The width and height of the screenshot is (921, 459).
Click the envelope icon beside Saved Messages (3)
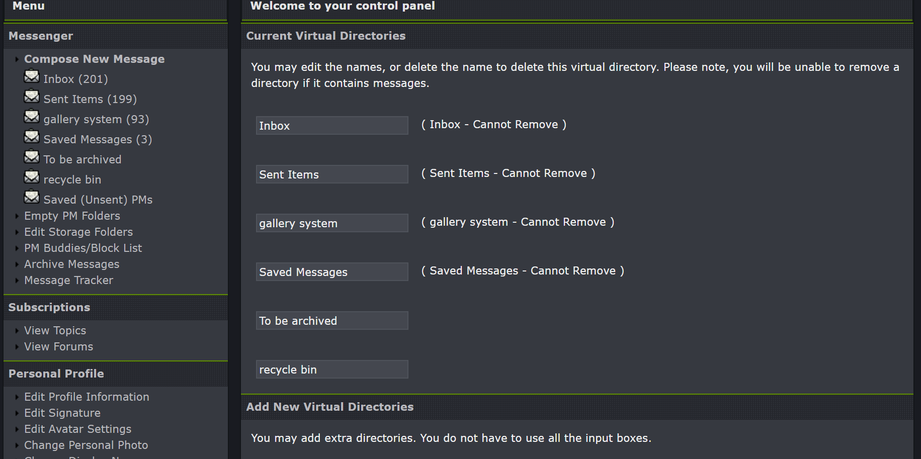click(x=32, y=137)
